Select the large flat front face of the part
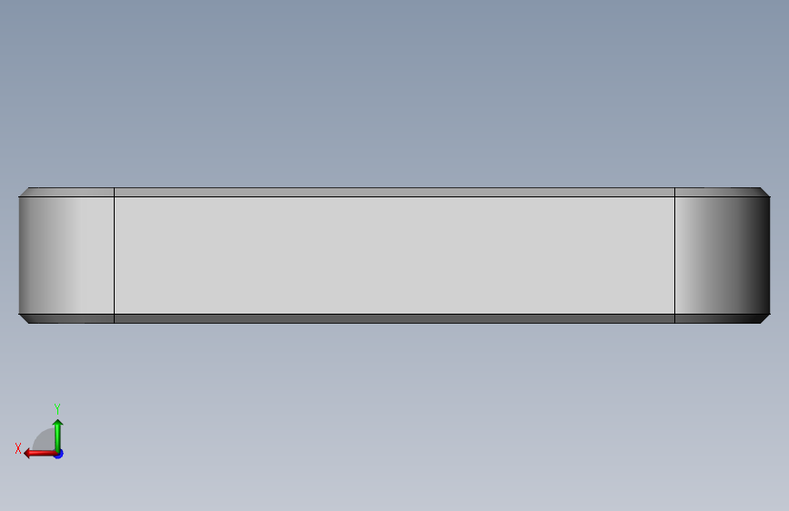789x511 pixels. pos(395,255)
